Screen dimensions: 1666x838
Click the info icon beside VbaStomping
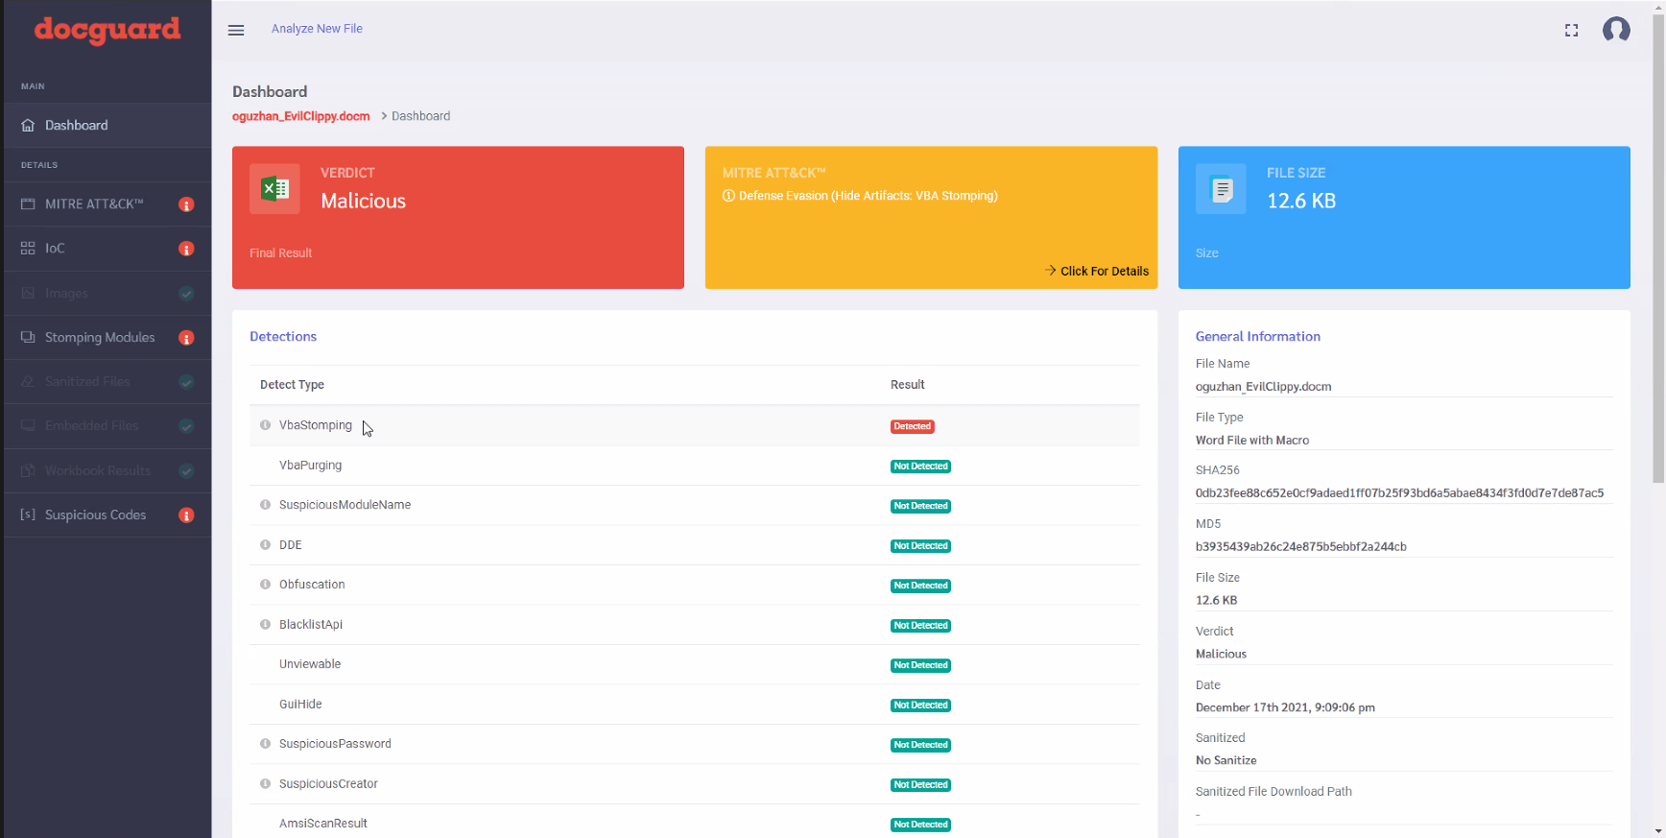point(266,425)
